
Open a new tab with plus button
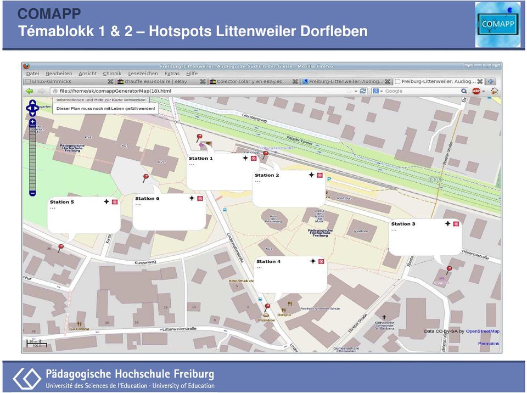click(490, 81)
